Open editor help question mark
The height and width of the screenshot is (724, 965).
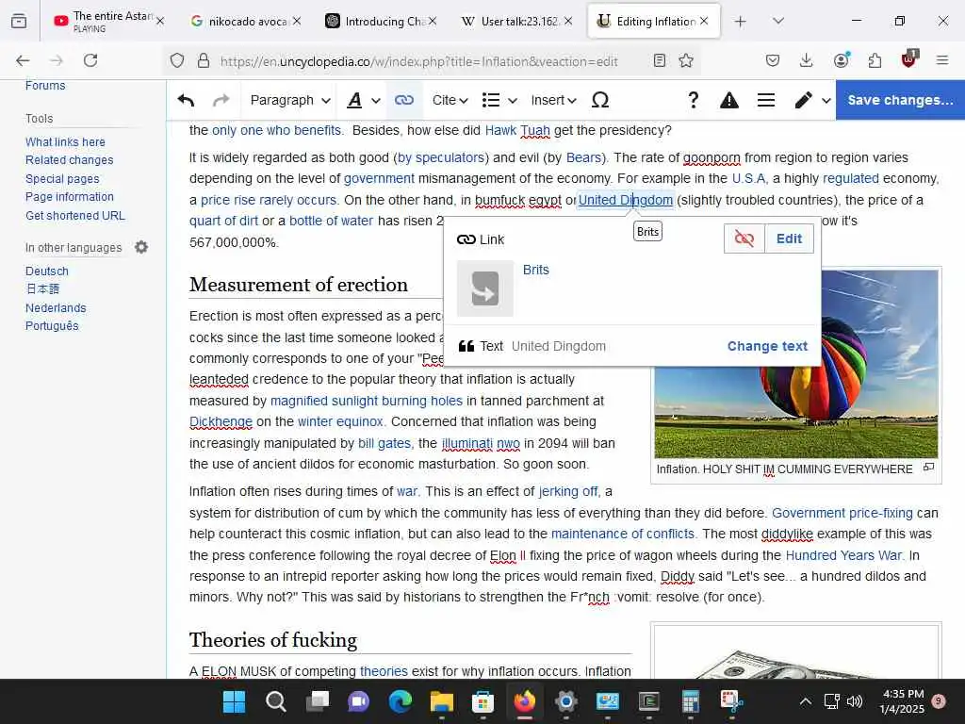(693, 100)
